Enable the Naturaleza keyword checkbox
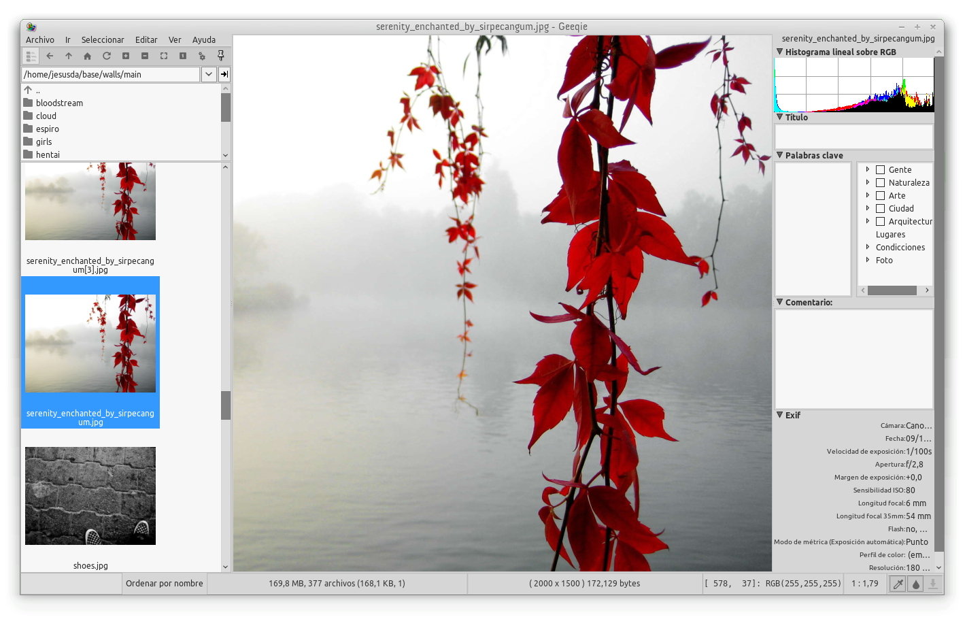 coord(880,183)
